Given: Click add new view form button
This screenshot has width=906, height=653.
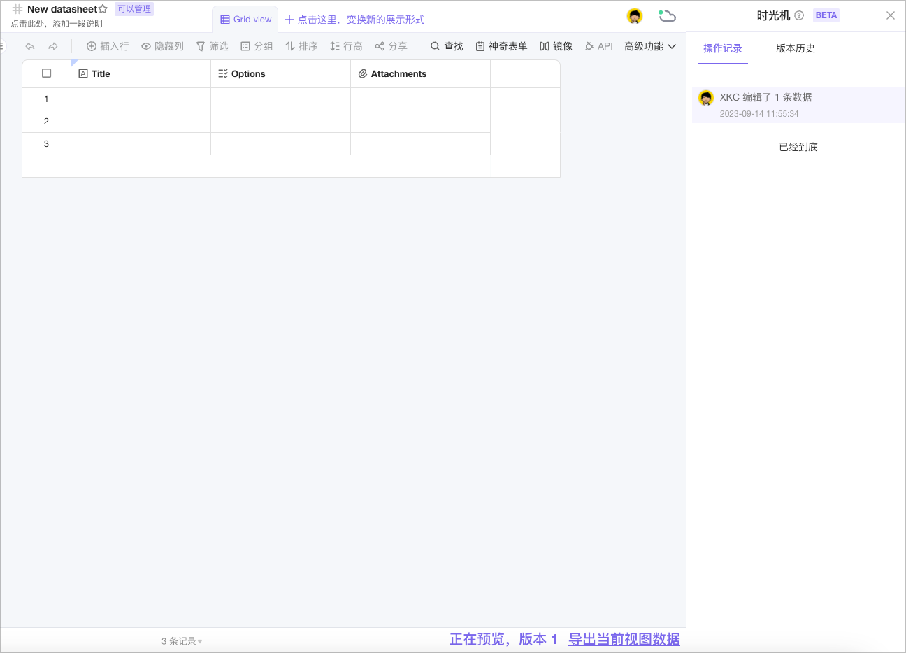Looking at the screenshot, I should coord(354,20).
